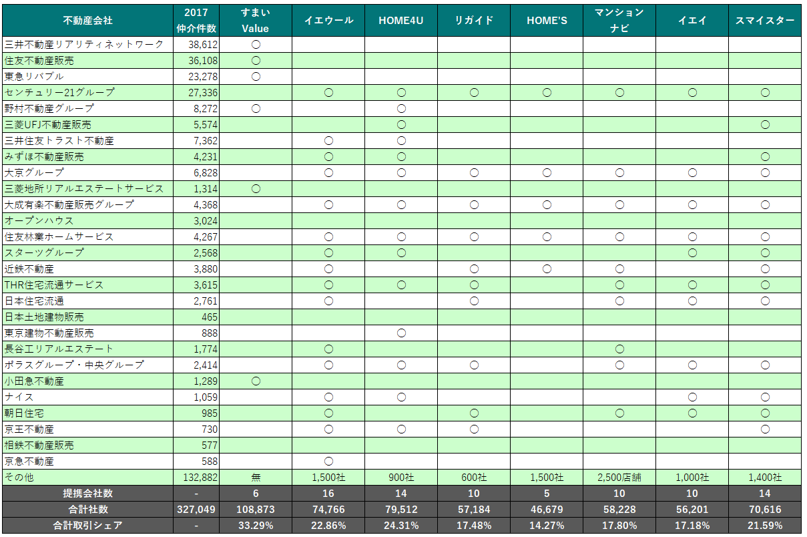Click the value 36,108
The height and width of the screenshot is (537, 807).
(202, 61)
